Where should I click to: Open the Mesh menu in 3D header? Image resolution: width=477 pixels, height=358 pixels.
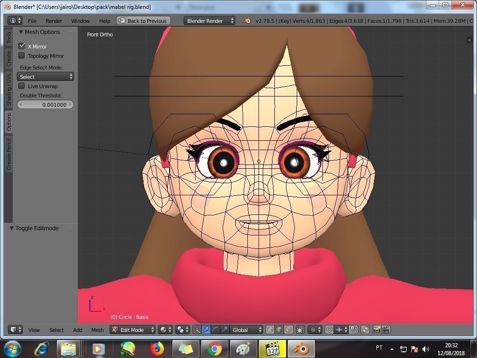click(x=97, y=330)
